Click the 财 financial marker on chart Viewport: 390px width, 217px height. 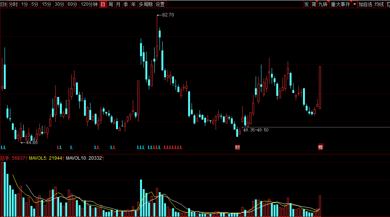pyautogui.click(x=237, y=147)
